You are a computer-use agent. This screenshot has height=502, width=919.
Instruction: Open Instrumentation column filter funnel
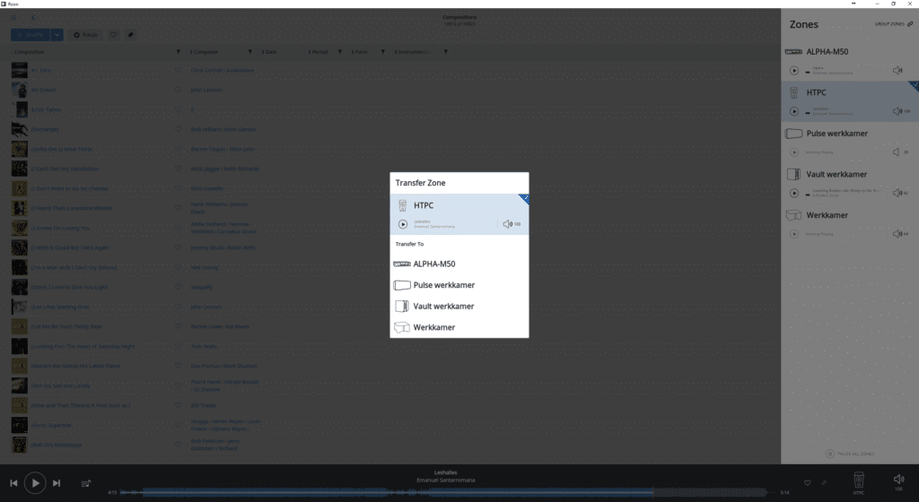[x=445, y=52]
